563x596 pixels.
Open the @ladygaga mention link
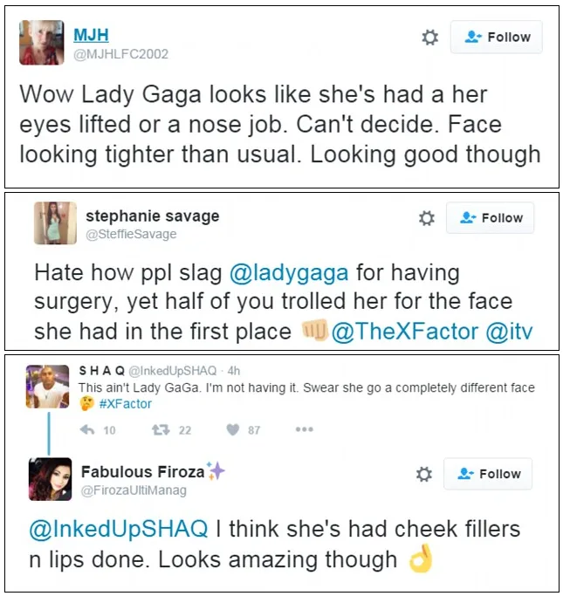tap(289, 272)
